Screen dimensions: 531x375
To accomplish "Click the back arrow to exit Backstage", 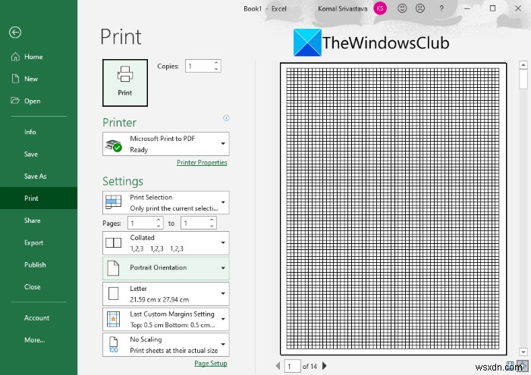I will tap(15, 33).
